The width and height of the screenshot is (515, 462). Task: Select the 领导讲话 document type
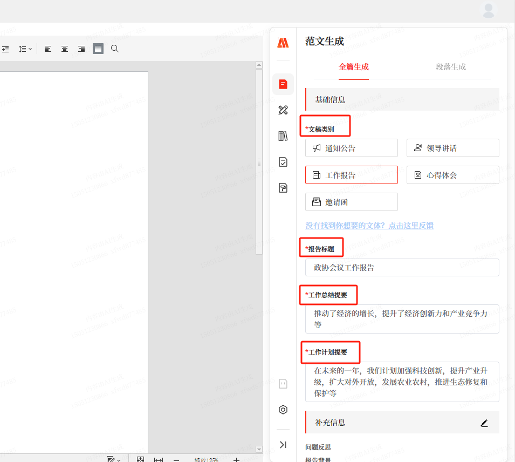coord(452,148)
